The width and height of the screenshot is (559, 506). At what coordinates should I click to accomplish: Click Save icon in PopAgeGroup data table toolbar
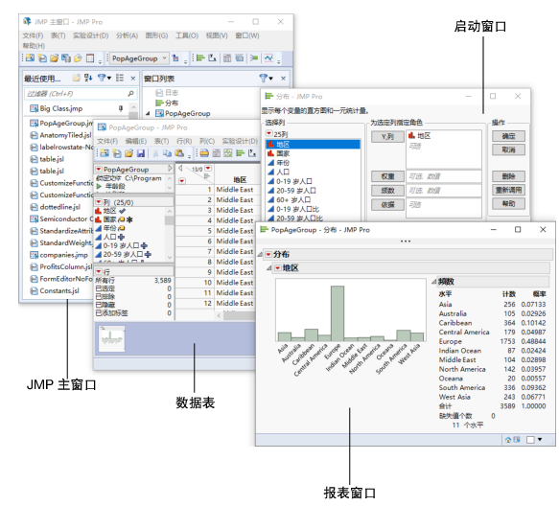(141, 153)
